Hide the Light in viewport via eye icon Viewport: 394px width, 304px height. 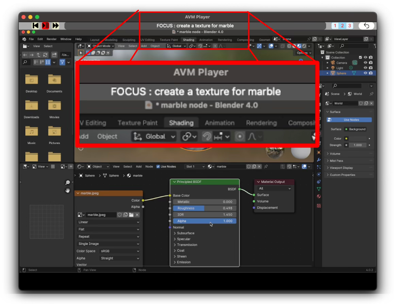click(365, 68)
